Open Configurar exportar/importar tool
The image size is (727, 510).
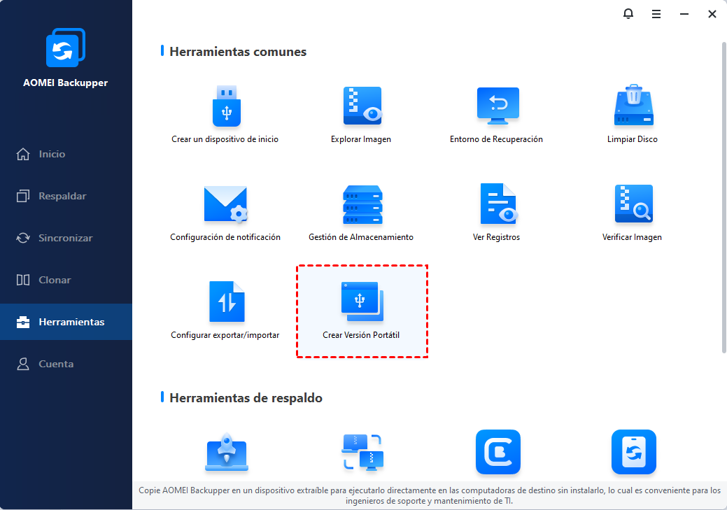click(x=225, y=310)
